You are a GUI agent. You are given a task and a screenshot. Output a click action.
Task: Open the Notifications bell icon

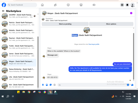click(127, 5)
